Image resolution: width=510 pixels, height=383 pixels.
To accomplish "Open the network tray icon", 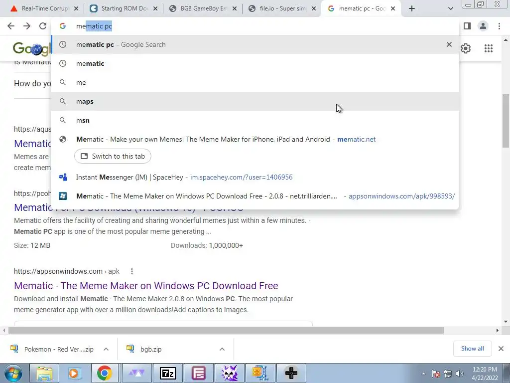I will point(448,374).
